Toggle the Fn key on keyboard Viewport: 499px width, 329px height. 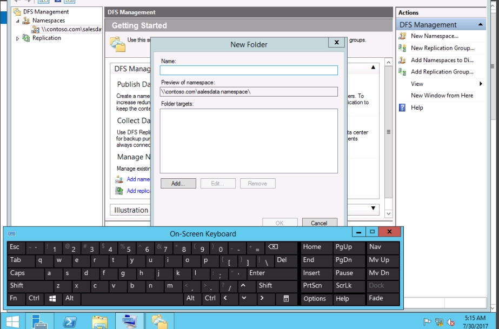point(16,299)
